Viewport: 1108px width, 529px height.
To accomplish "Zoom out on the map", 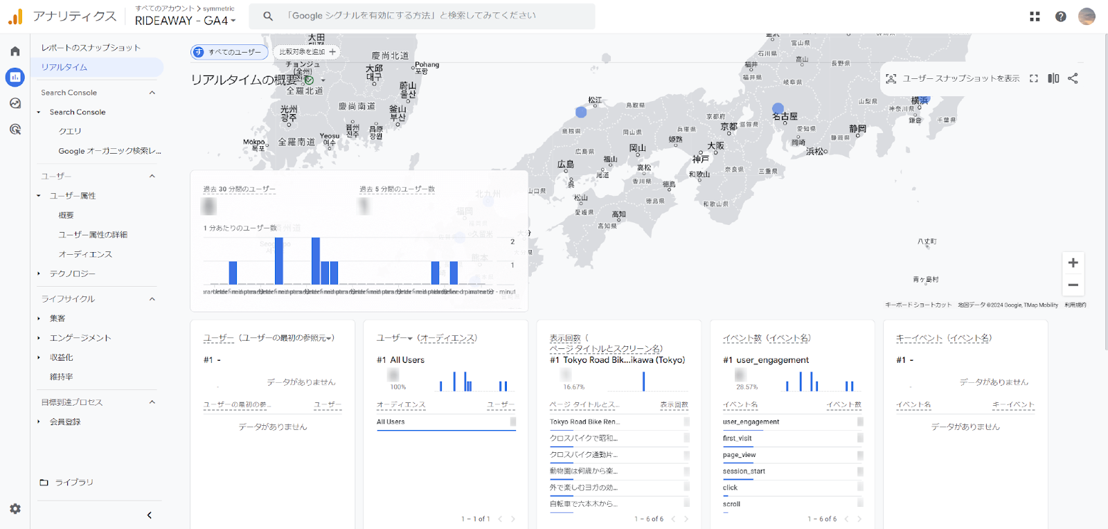I will pos(1073,285).
